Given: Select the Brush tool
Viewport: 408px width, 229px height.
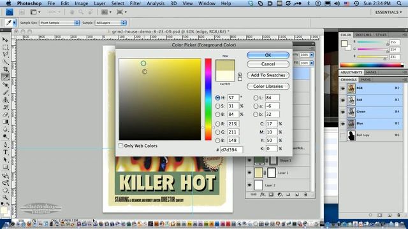Looking at the screenshot, I should pos(5,92).
